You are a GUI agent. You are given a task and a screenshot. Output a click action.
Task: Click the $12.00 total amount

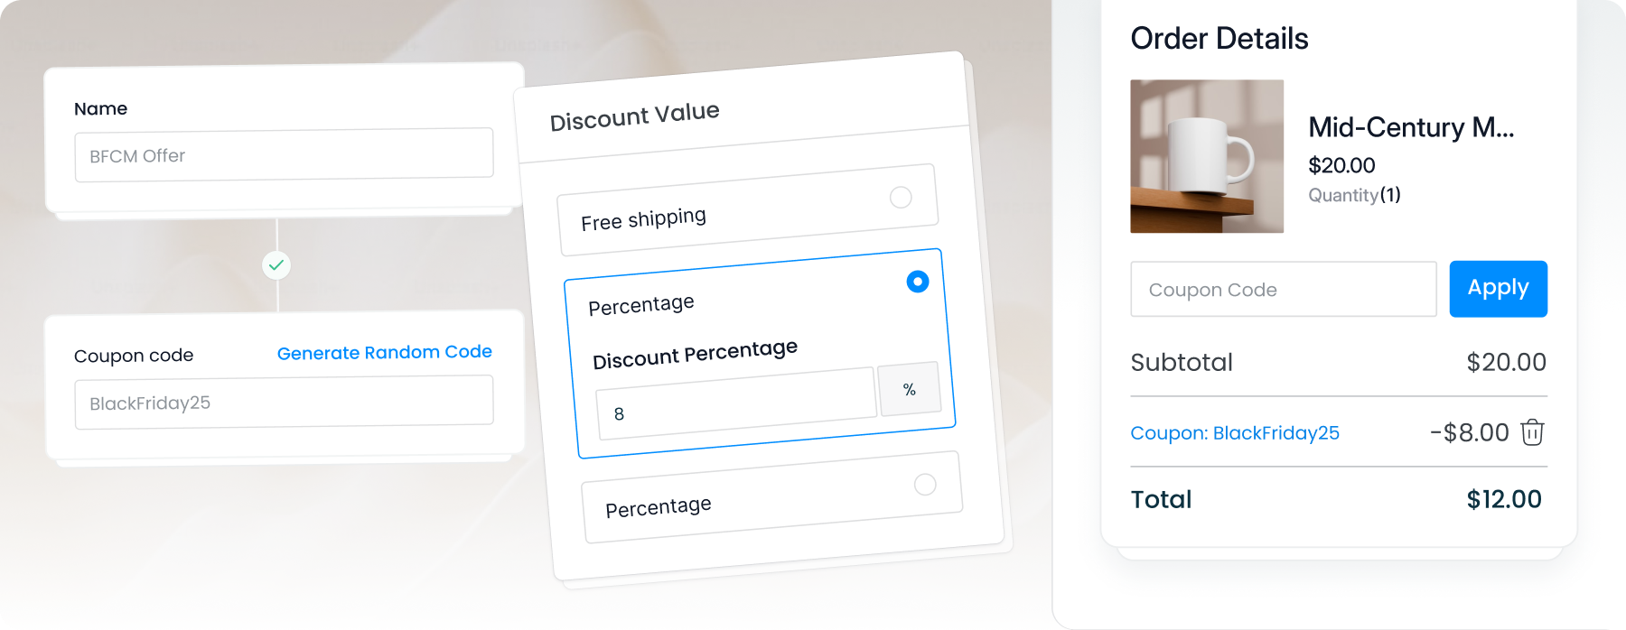[x=1503, y=499]
